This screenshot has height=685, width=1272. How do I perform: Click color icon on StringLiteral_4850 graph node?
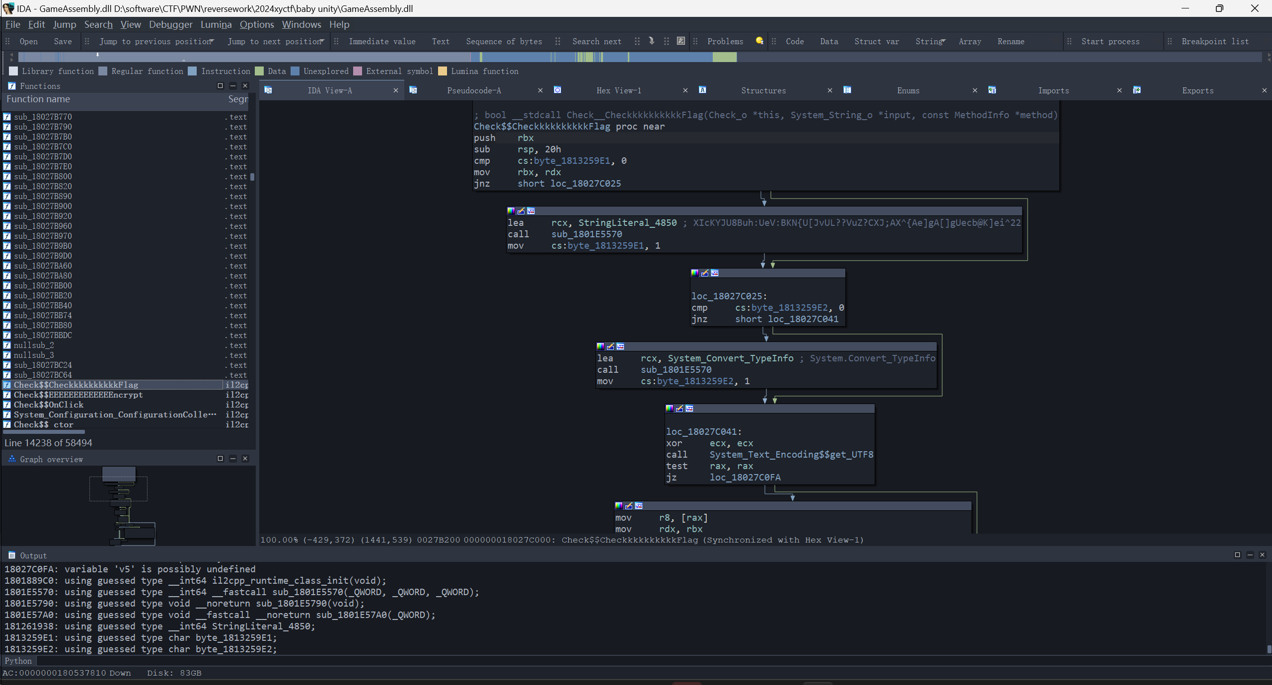point(511,211)
